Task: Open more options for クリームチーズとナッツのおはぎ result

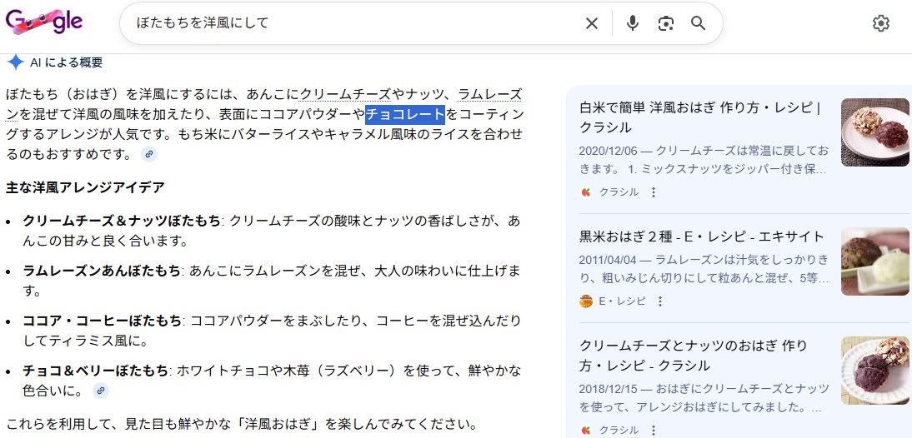Action: pyautogui.click(x=654, y=431)
